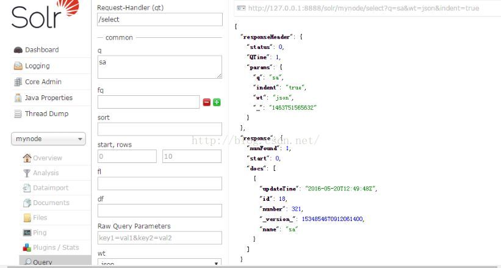This screenshot has width=501, height=268.
Task: Click the Ping item
Action: [40, 233]
